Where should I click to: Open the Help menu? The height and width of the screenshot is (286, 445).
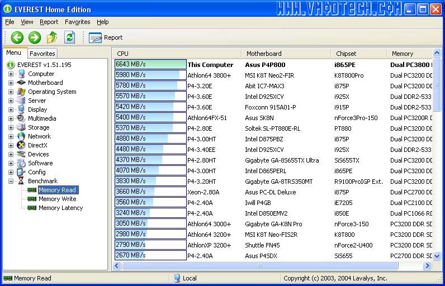click(103, 22)
